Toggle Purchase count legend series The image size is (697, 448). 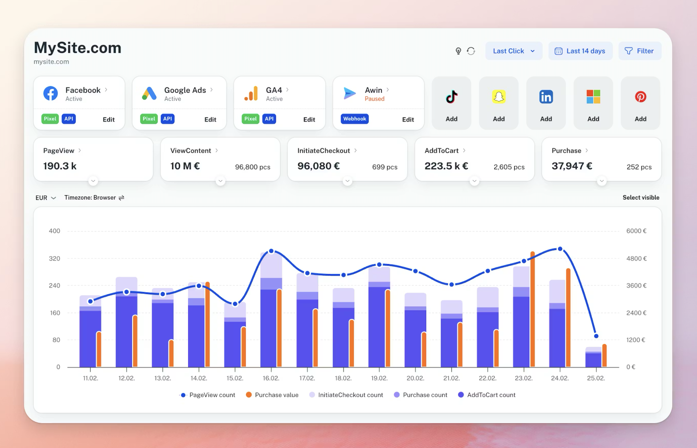421,395
